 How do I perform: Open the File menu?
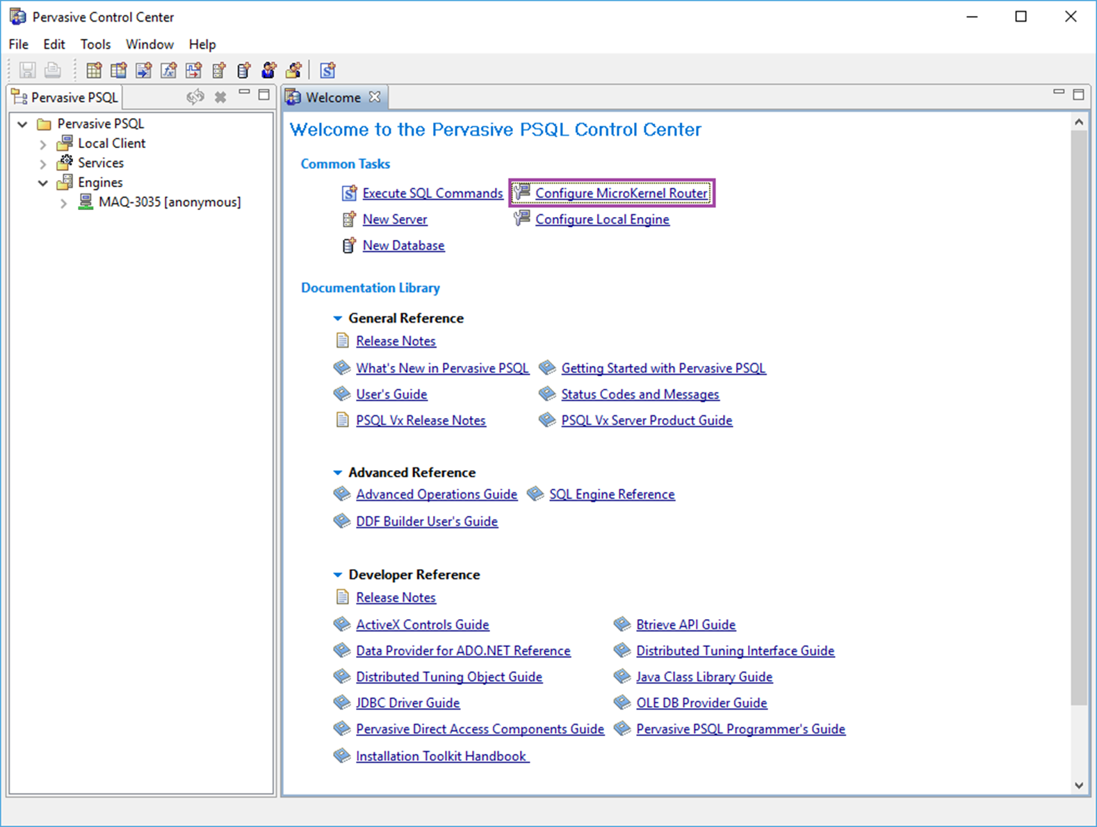coord(19,44)
